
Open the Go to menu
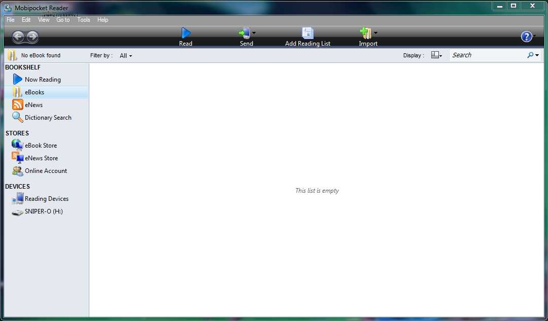63,20
